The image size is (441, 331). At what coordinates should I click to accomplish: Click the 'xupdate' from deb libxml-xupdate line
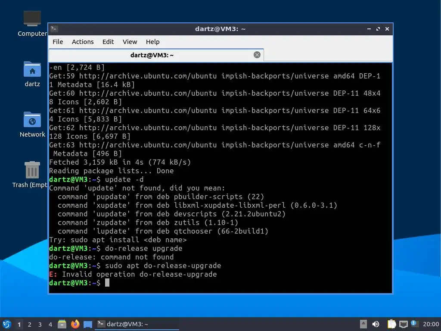197,206
